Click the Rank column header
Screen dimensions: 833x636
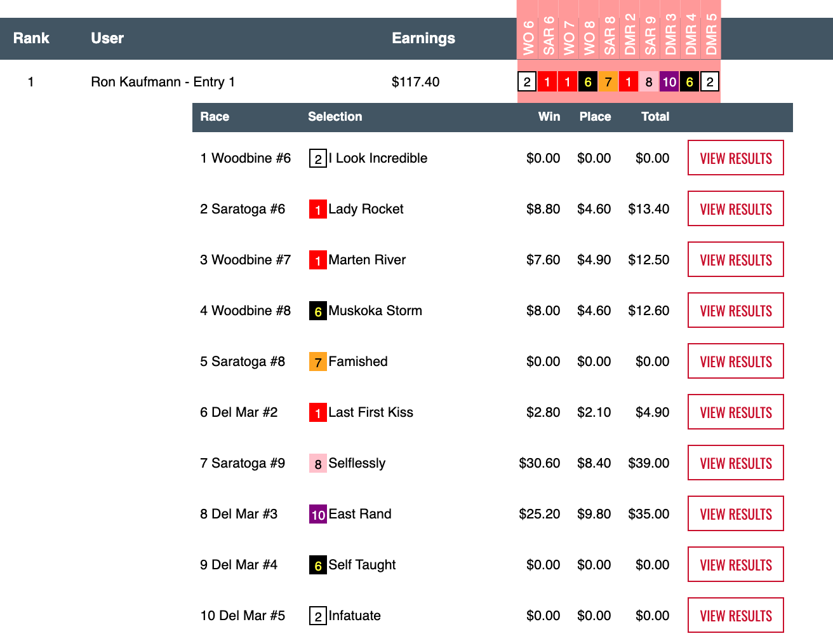coord(31,38)
